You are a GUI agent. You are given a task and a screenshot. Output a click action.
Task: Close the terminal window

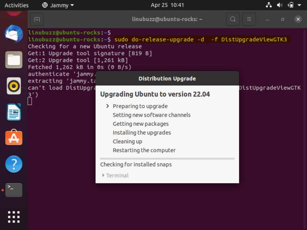298,19
